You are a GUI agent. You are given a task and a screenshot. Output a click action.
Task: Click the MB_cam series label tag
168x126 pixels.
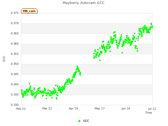(x=29, y=11)
